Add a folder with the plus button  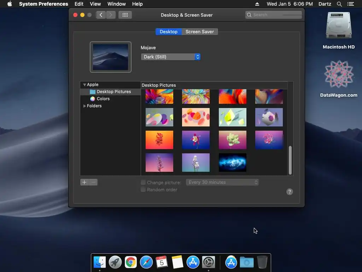(x=84, y=182)
